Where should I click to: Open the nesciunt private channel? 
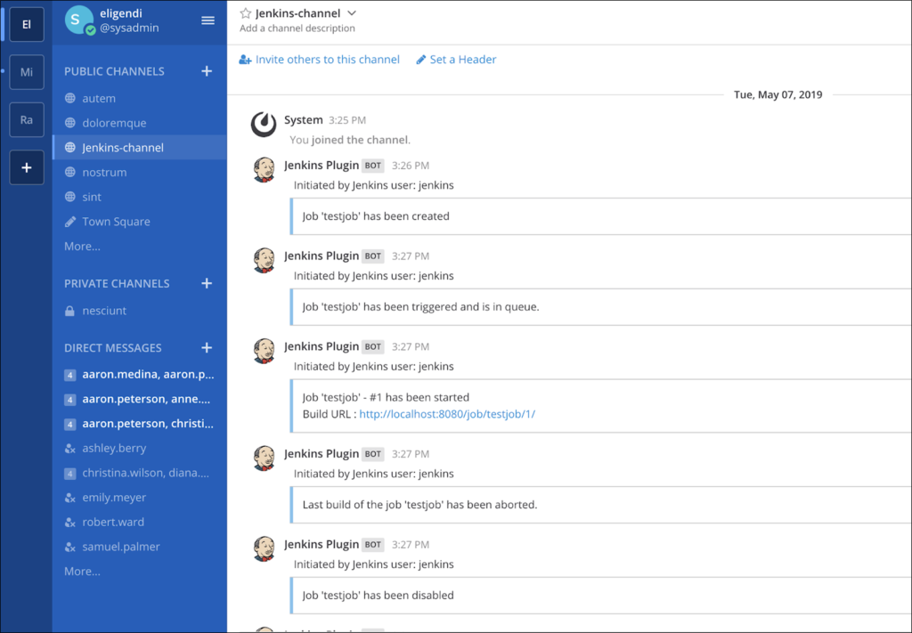point(140,311)
